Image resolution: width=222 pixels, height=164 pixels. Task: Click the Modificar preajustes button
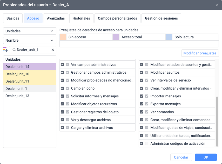click(x=200, y=53)
